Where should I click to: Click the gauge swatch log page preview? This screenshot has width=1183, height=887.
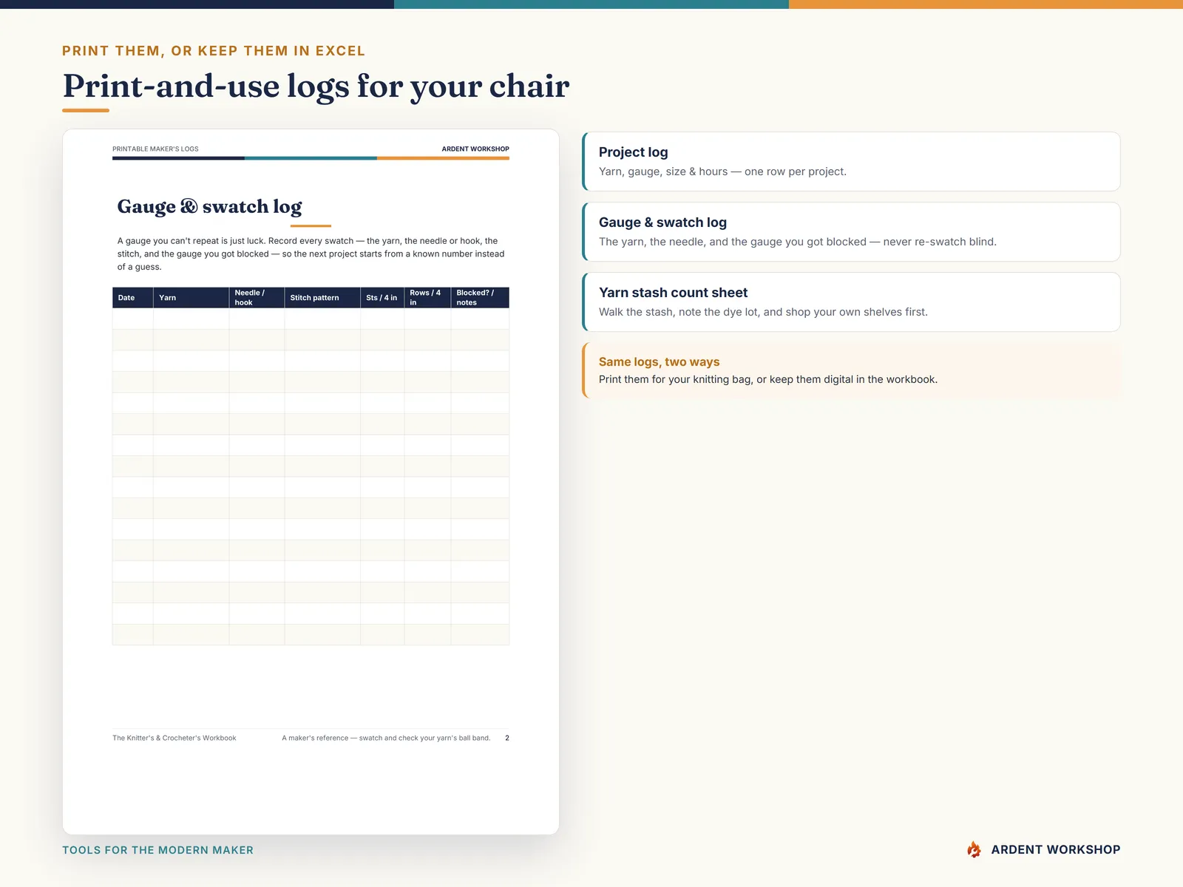311,482
